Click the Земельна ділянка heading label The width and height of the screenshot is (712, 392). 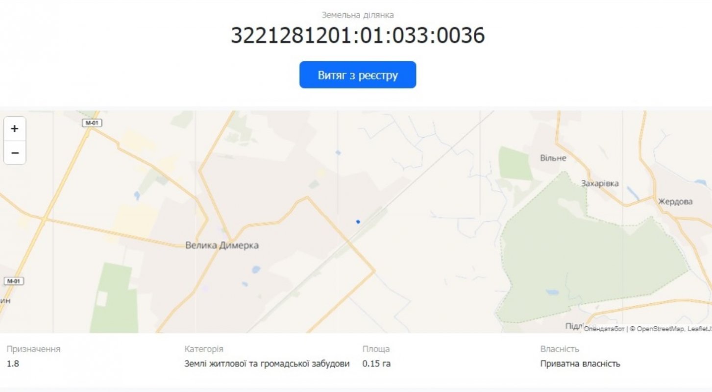[358, 15]
